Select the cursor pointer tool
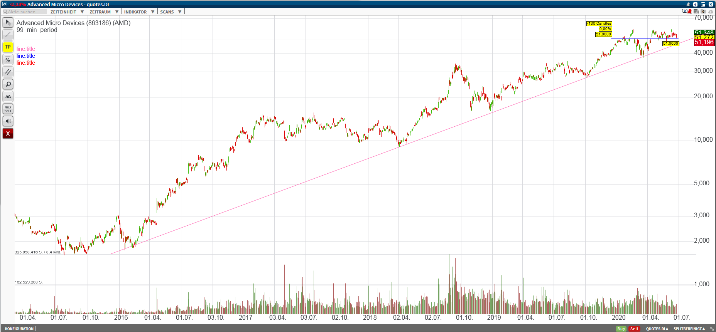The width and height of the screenshot is (716, 332). coord(8,23)
